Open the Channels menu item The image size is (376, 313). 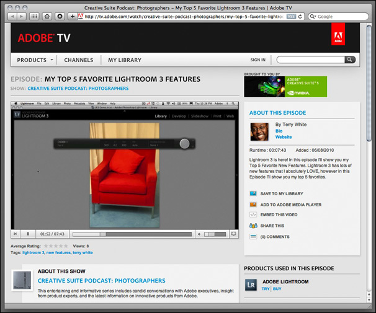click(79, 60)
